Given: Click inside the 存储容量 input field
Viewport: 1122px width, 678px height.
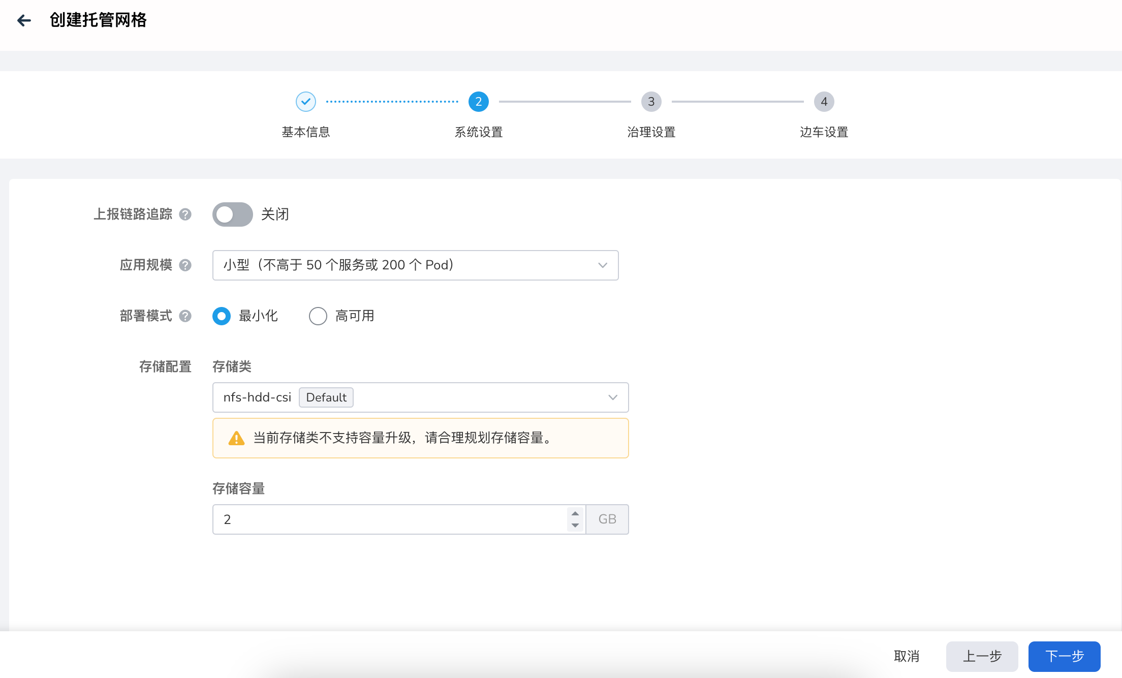Looking at the screenshot, I should [x=356, y=519].
